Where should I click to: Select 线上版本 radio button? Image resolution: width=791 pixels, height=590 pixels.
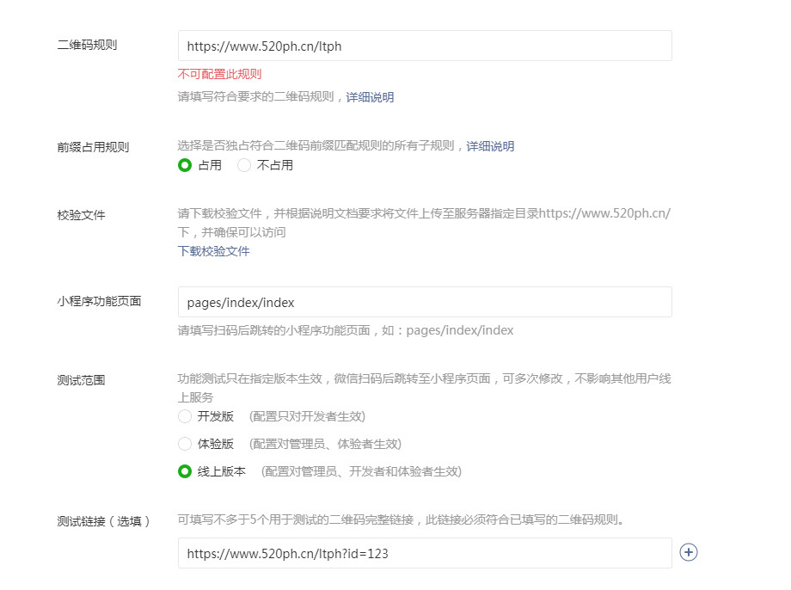click(185, 471)
